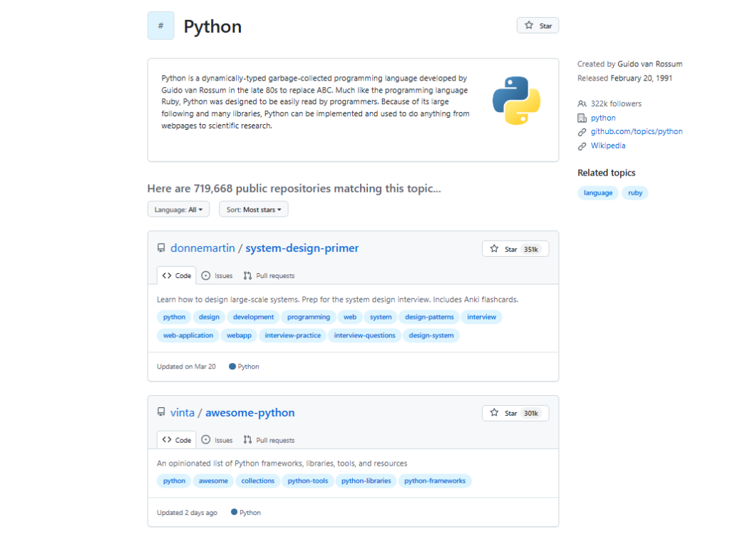Viewport: 730px width, 537px height.
Task: Click Python language label under awesome-python
Action: pos(246,513)
